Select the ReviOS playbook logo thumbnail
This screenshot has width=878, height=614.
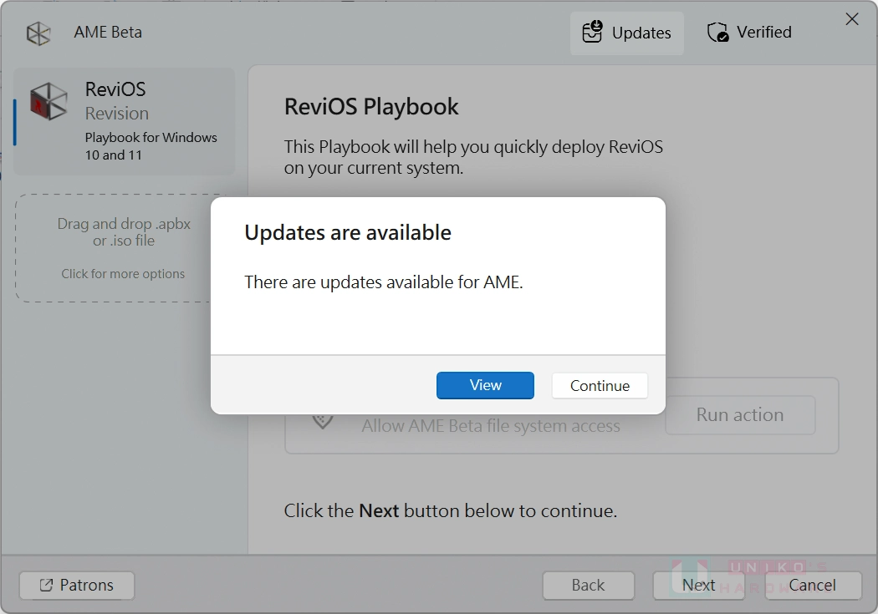click(48, 100)
